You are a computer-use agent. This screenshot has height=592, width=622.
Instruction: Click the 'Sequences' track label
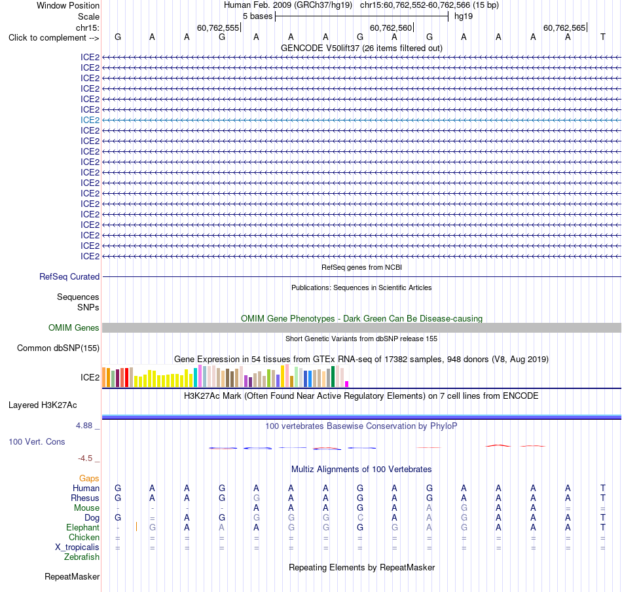[78, 297]
